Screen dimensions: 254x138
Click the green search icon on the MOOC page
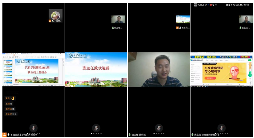coord(250,60)
